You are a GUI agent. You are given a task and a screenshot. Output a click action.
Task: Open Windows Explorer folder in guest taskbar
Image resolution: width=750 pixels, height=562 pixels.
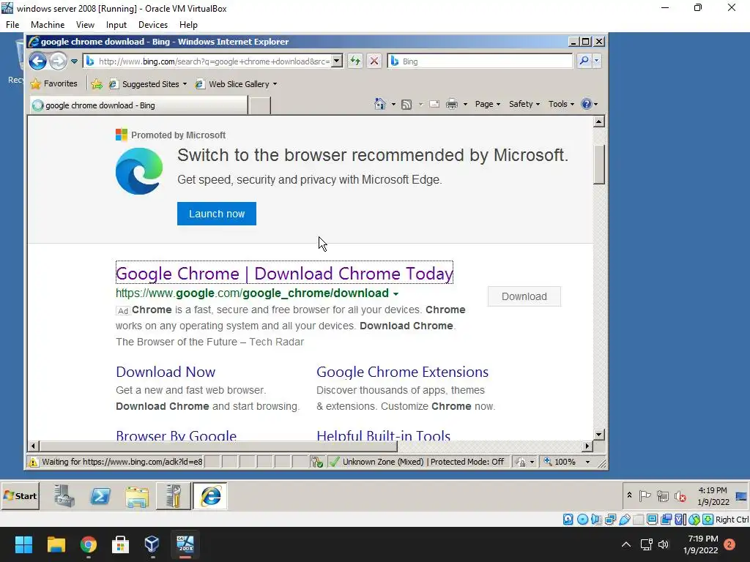pos(137,497)
